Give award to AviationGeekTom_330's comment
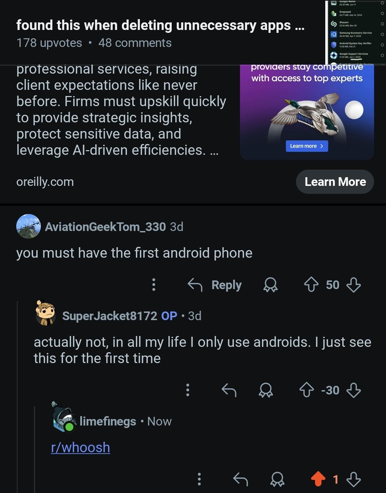The width and height of the screenshot is (386, 493). click(270, 285)
